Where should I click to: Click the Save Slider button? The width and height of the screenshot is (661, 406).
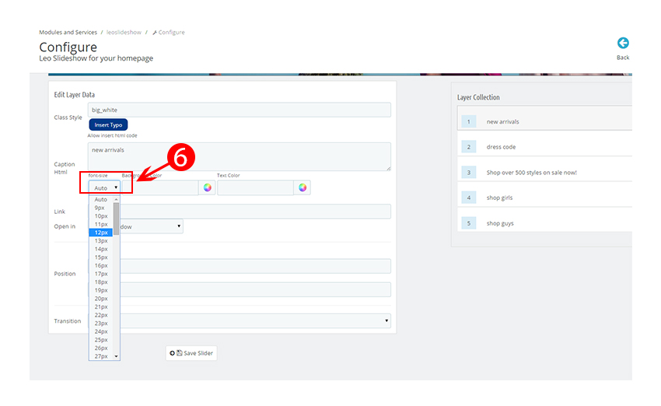(191, 353)
